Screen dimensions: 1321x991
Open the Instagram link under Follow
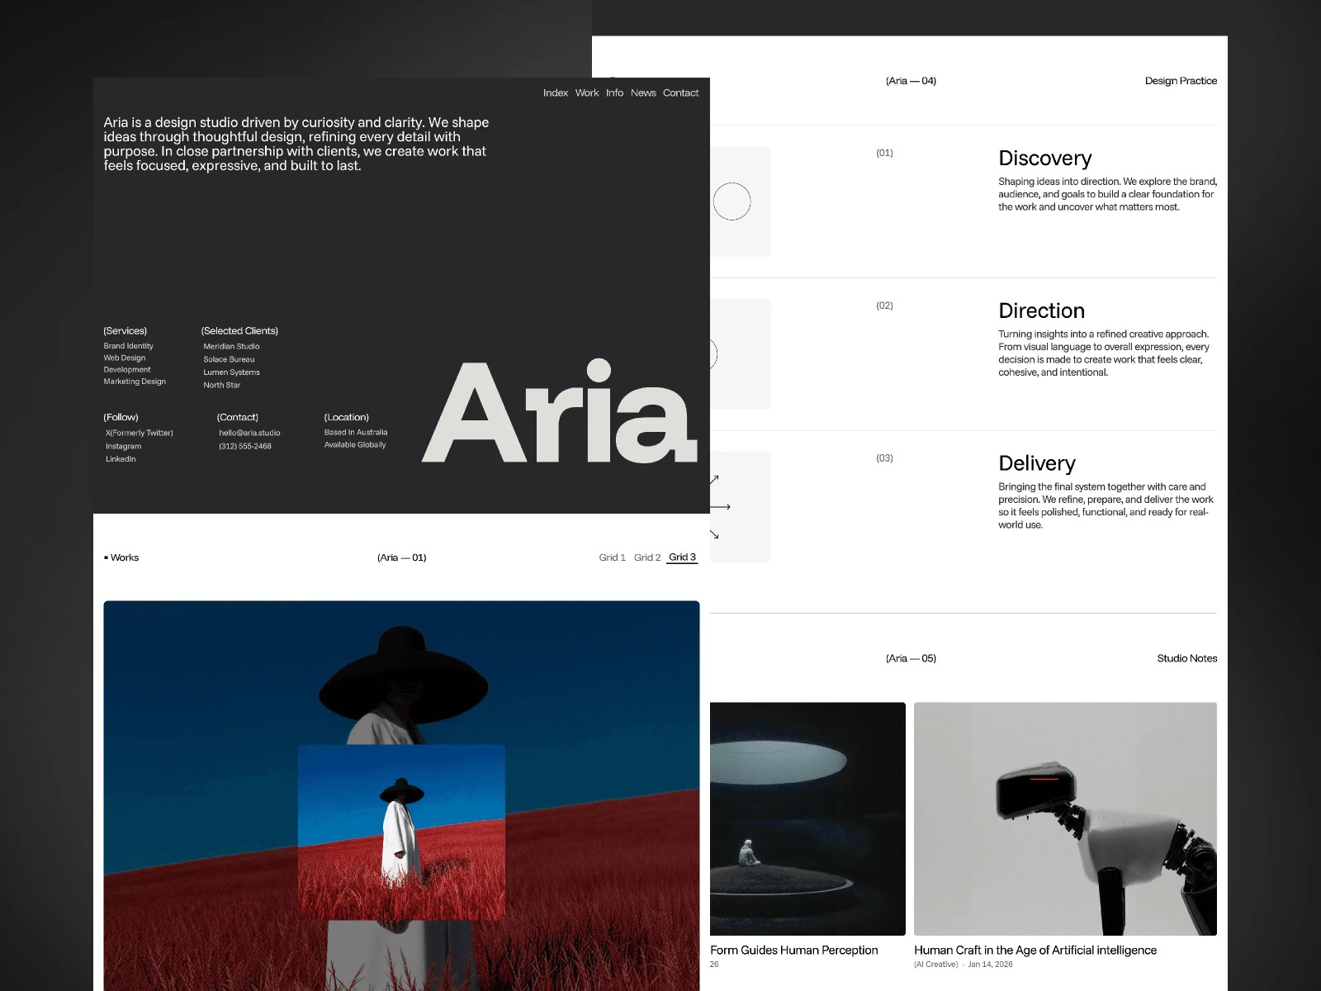click(x=123, y=446)
